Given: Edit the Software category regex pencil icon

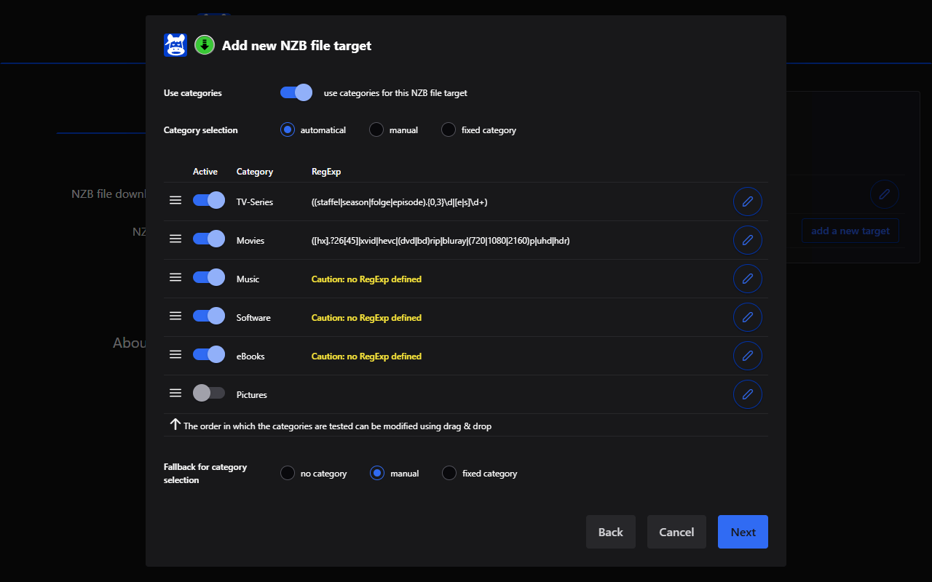Looking at the screenshot, I should pos(747,316).
